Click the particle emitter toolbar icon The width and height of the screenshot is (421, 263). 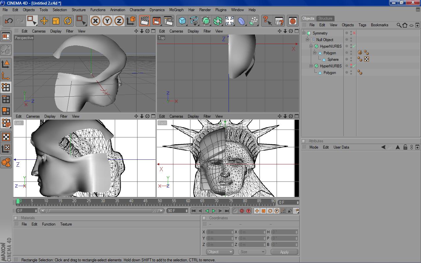point(253,21)
